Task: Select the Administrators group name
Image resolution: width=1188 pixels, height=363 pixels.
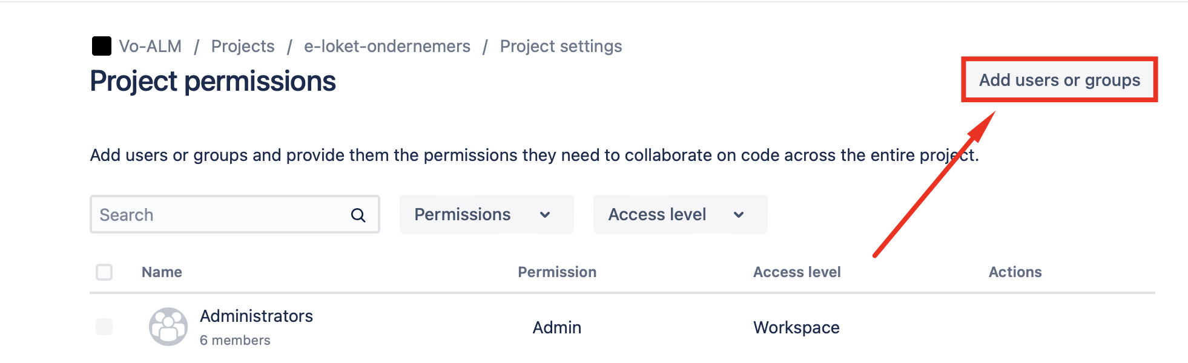Action: tap(256, 316)
